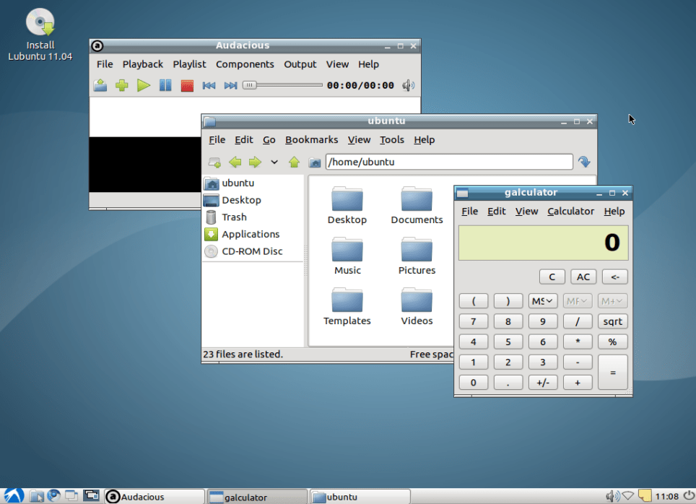Image resolution: width=696 pixels, height=504 pixels.
Task: Expand the MS memory store dropdown
Action: pos(543,301)
